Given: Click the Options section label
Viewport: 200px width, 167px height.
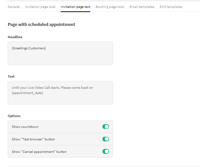Looking at the screenshot, I should coord(14,116).
